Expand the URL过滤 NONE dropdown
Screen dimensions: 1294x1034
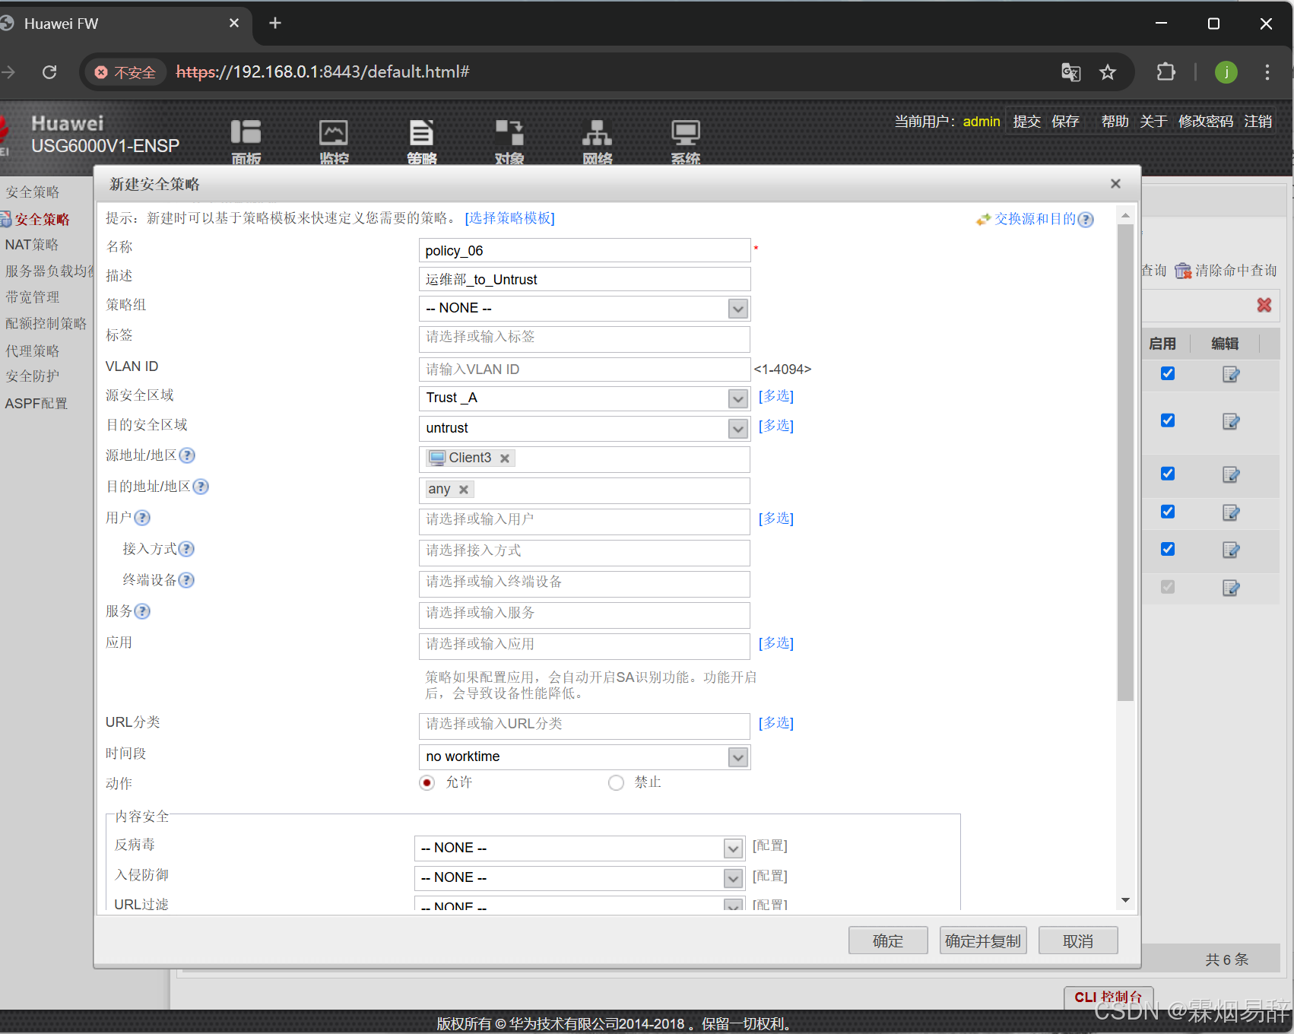[733, 905]
